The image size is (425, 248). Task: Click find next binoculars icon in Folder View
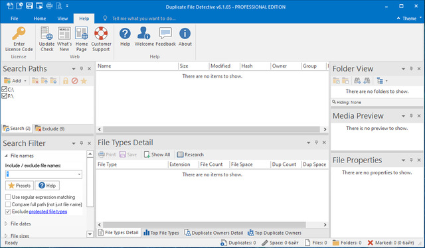pos(357,81)
